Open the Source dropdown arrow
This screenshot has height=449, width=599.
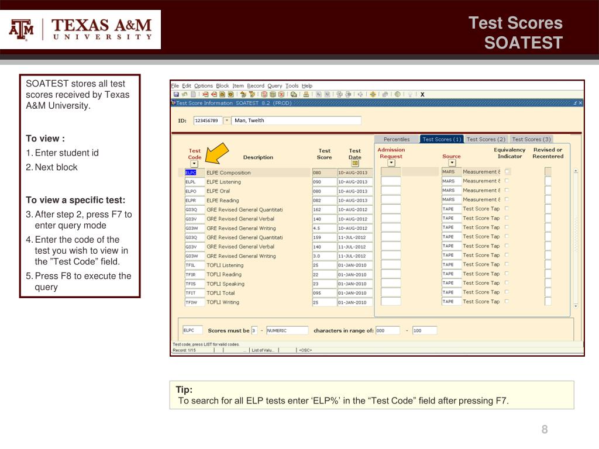click(x=452, y=163)
